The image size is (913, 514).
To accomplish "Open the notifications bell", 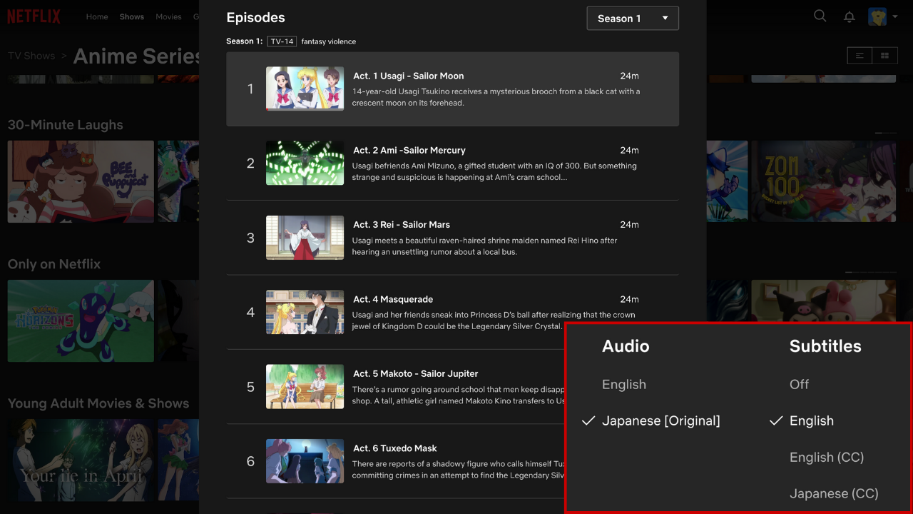I will pos(849,16).
